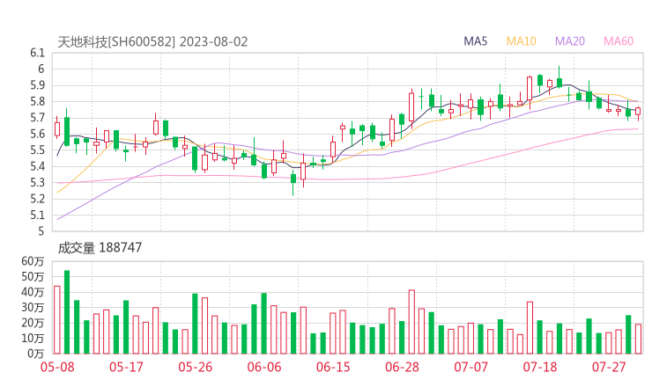Viewport: 652px width, 387px height.
Task: Click the 07-07 date axis label
Action: (x=471, y=367)
